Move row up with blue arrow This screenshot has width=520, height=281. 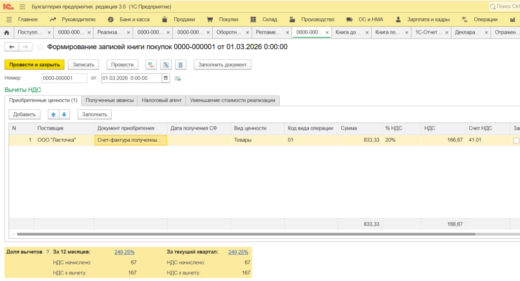pyautogui.click(x=53, y=114)
